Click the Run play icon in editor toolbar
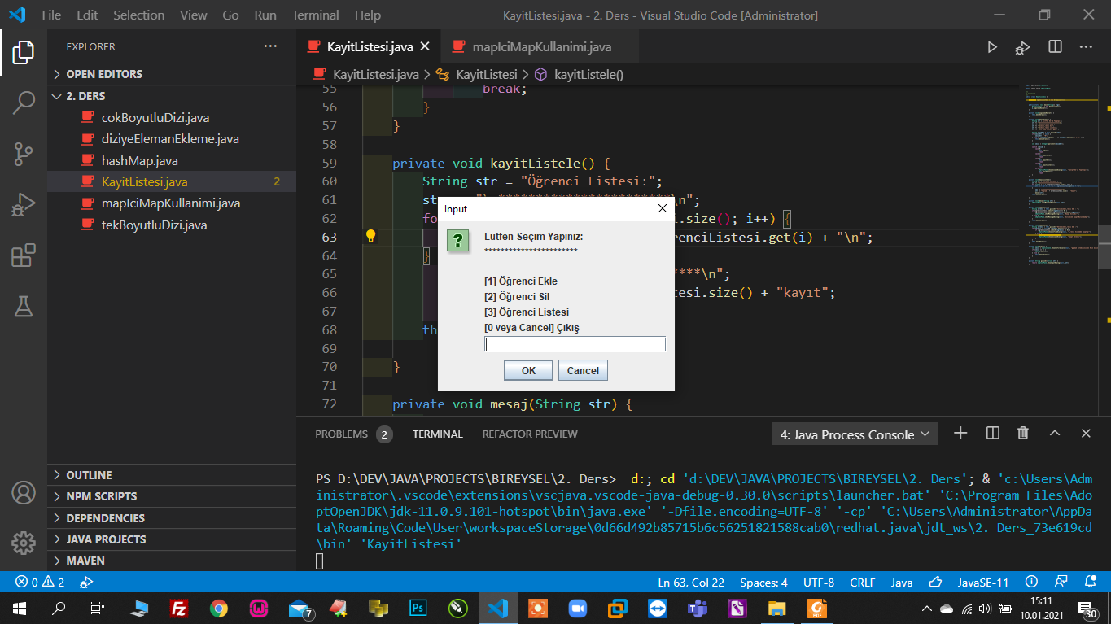The width and height of the screenshot is (1111, 624). tap(992, 47)
